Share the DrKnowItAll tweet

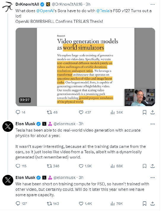[x=153, y=112]
